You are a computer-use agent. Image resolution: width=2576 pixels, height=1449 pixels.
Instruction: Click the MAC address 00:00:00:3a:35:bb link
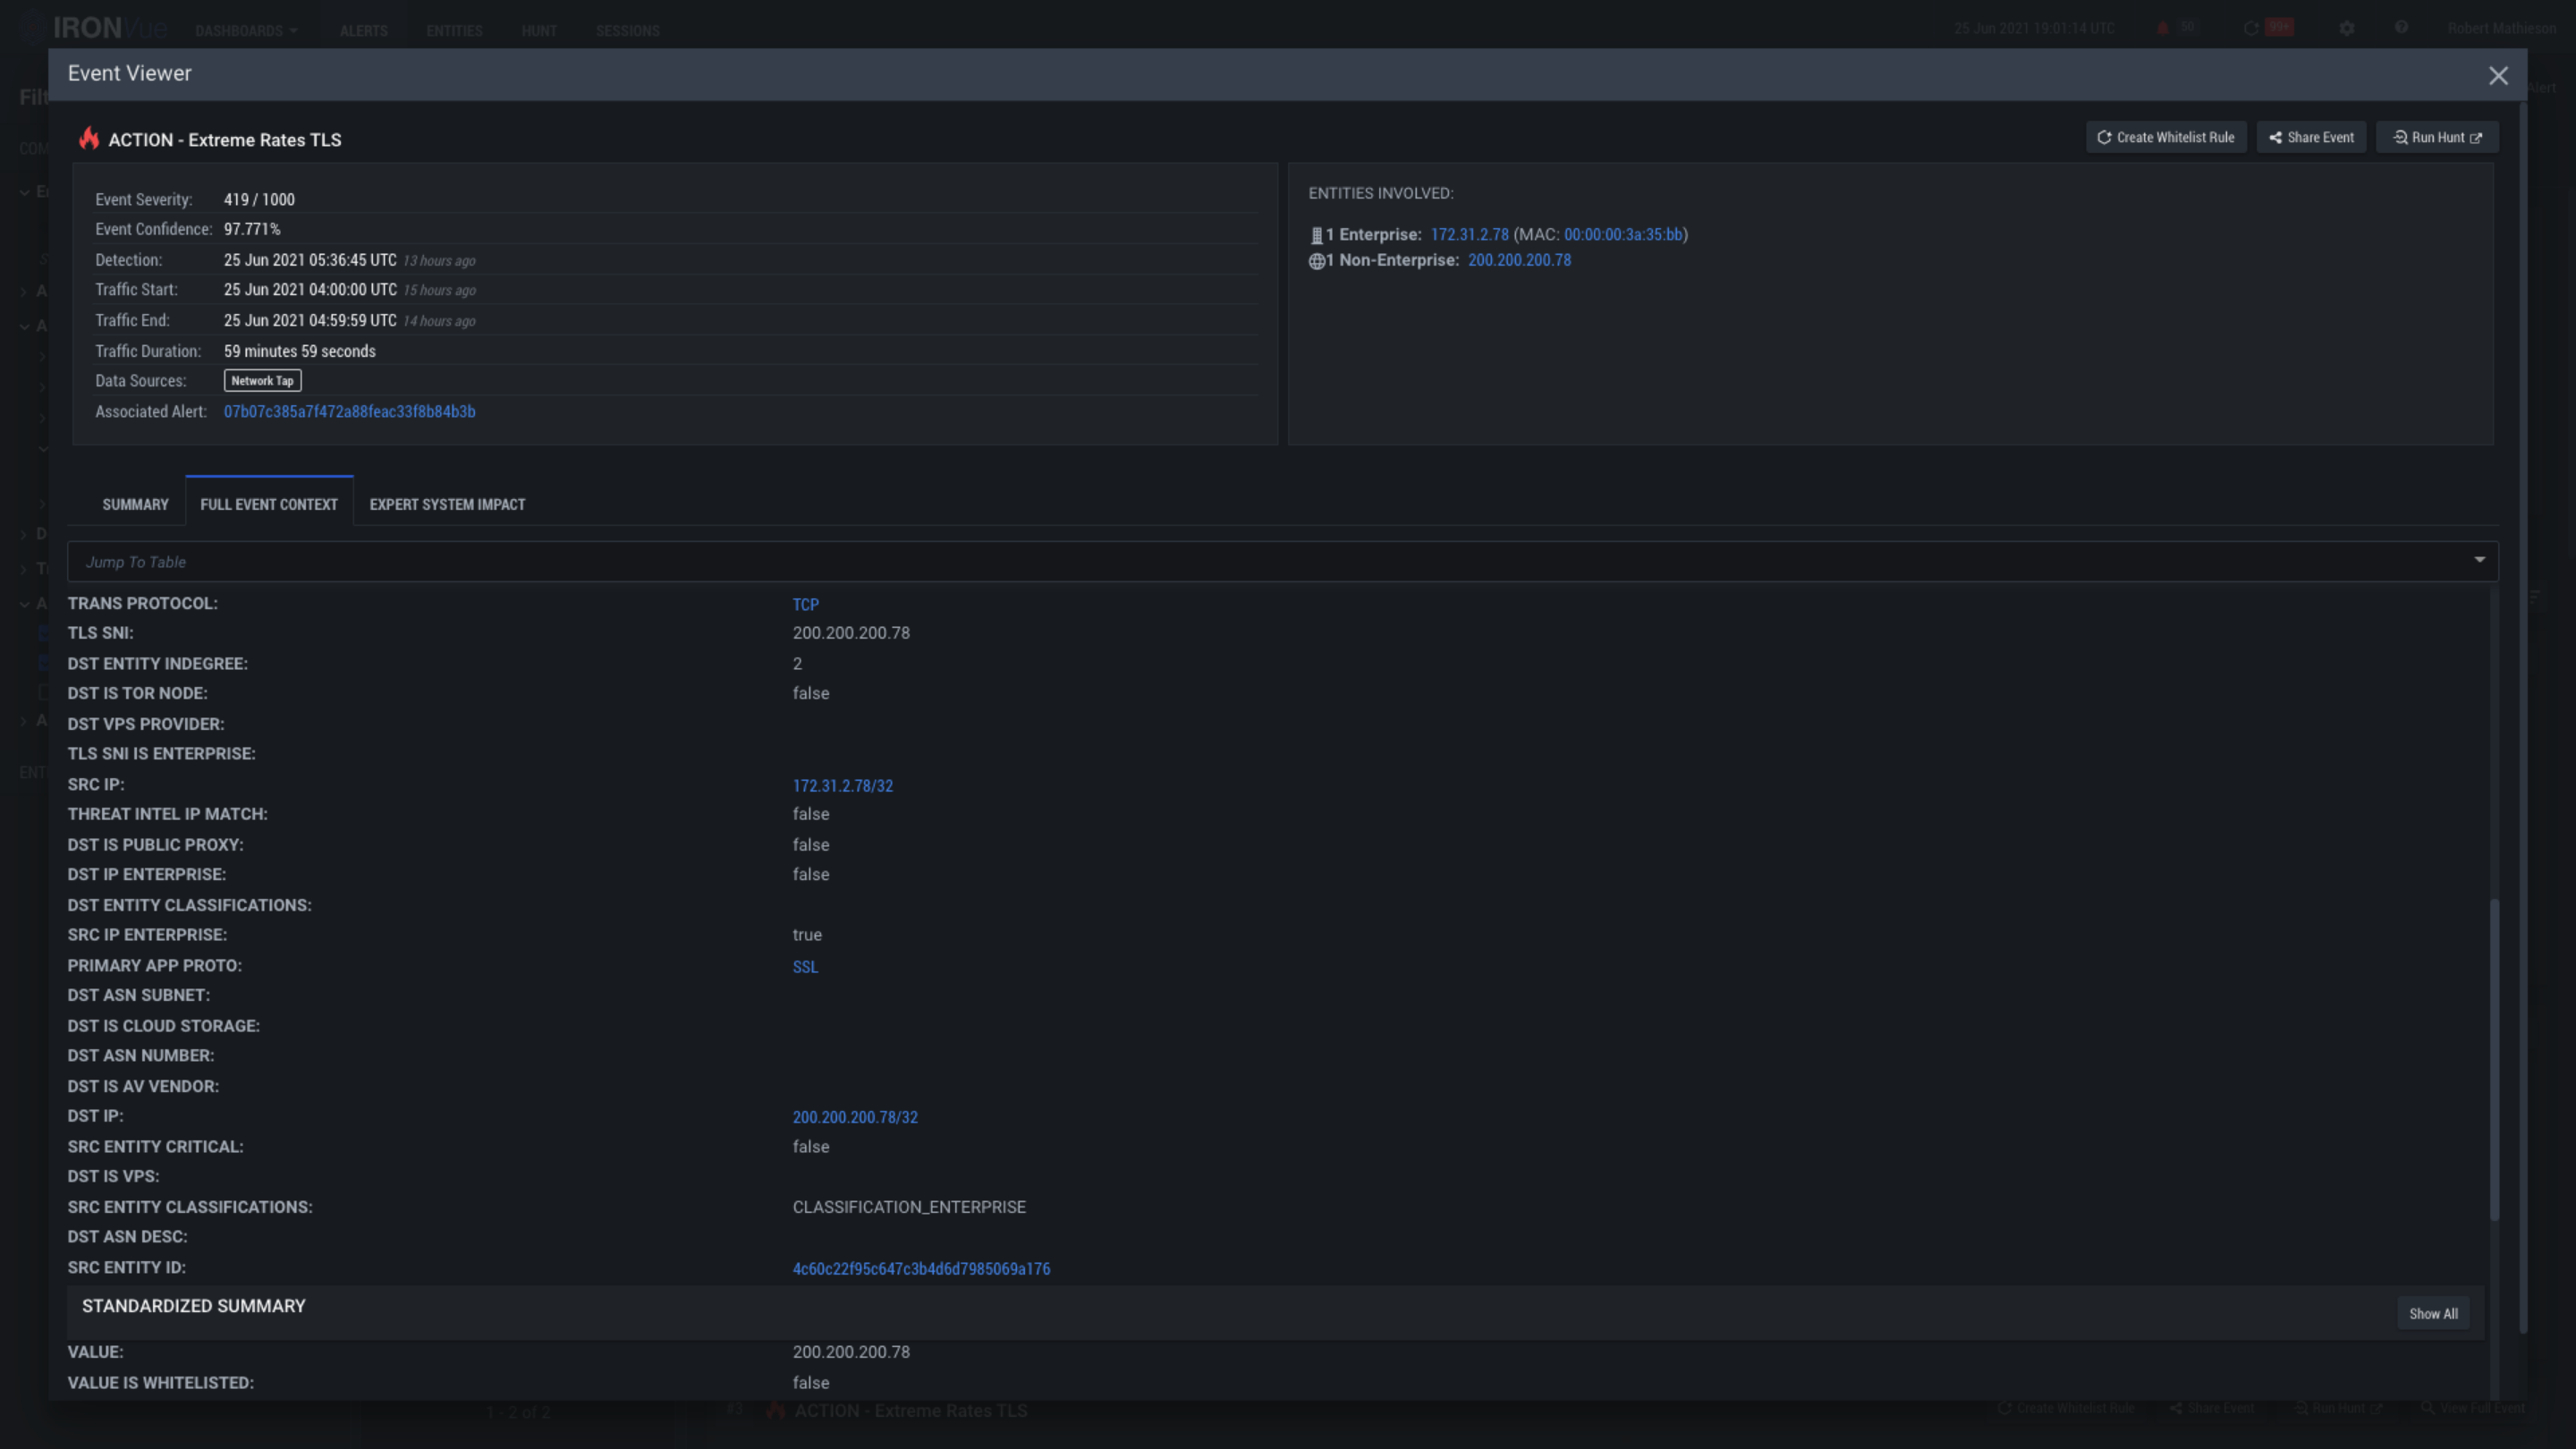[x=1622, y=235]
